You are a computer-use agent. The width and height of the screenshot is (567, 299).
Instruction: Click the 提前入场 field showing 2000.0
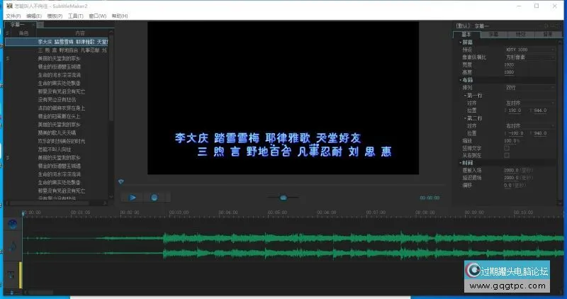click(x=511, y=170)
